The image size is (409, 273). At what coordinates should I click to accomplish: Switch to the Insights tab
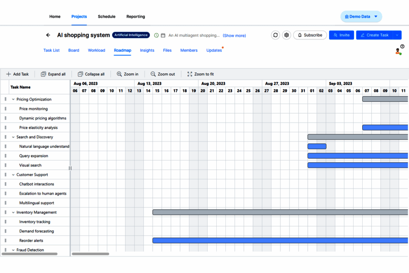click(147, 51)
